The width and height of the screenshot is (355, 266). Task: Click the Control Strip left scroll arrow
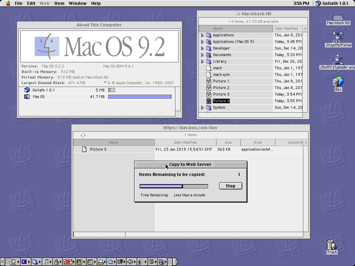[8, 262]
